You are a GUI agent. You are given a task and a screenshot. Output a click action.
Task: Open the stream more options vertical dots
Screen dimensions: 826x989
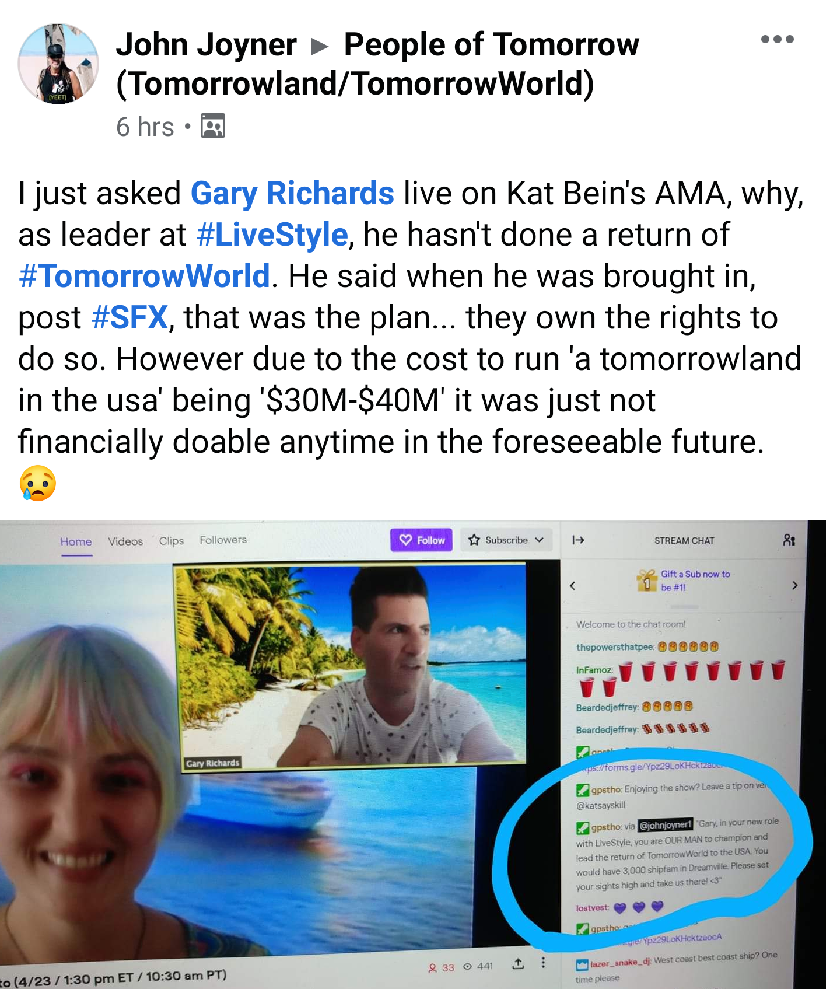point(543,962)
